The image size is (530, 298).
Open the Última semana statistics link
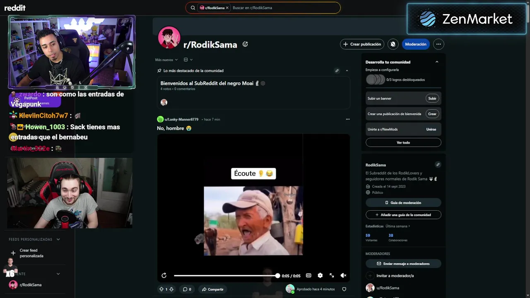pos(398,226)
